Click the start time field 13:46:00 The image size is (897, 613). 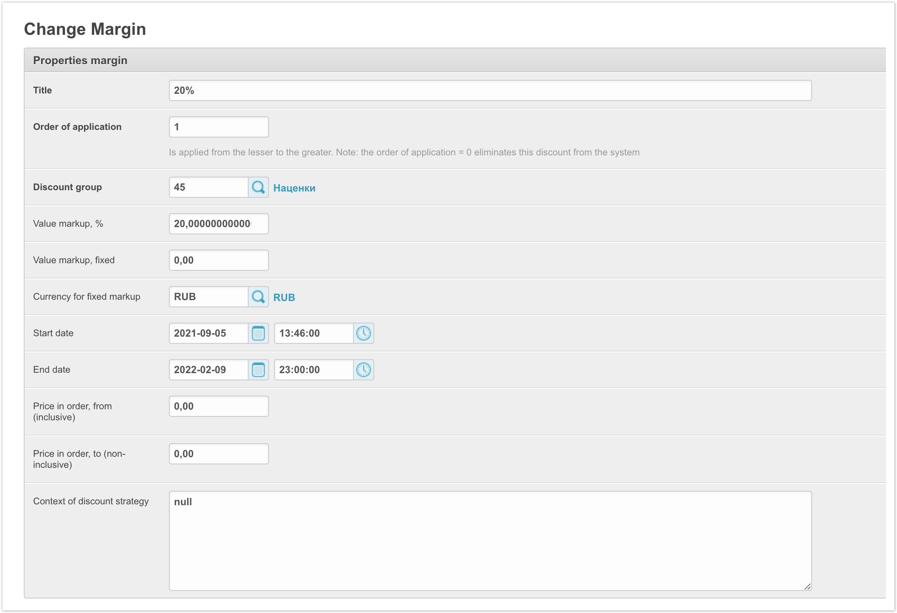click(314, 333)
